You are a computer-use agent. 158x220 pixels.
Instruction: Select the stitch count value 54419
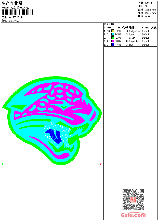[x=149, y=3]
